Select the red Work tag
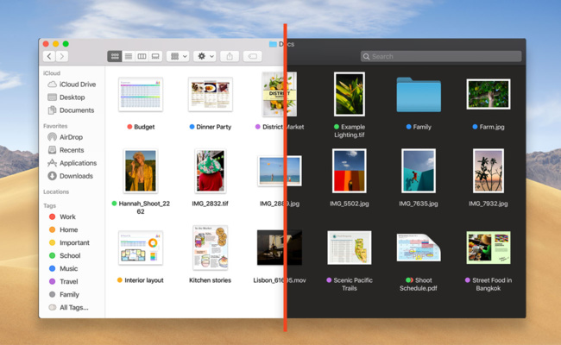 67,217
